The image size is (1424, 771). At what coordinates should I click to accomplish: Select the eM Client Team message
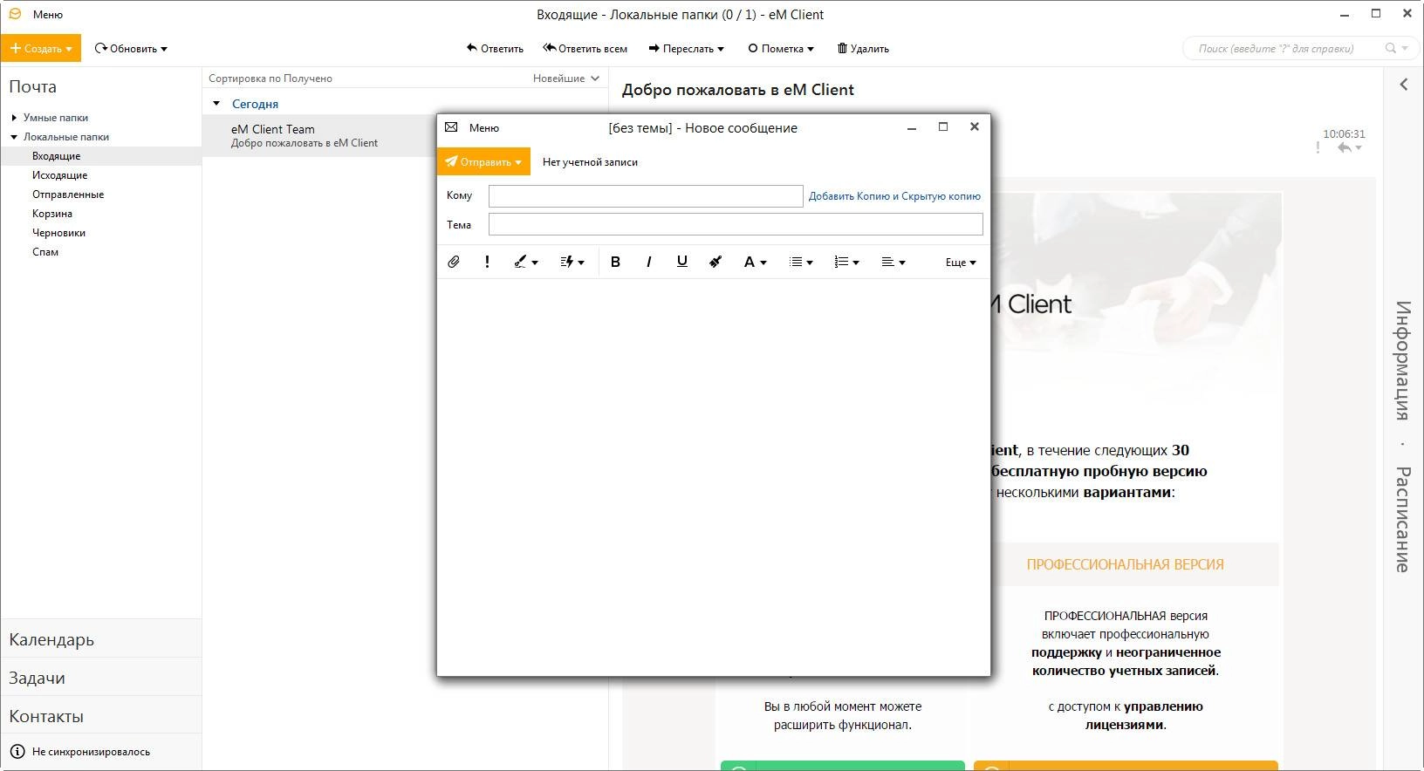tap(319, 135)
